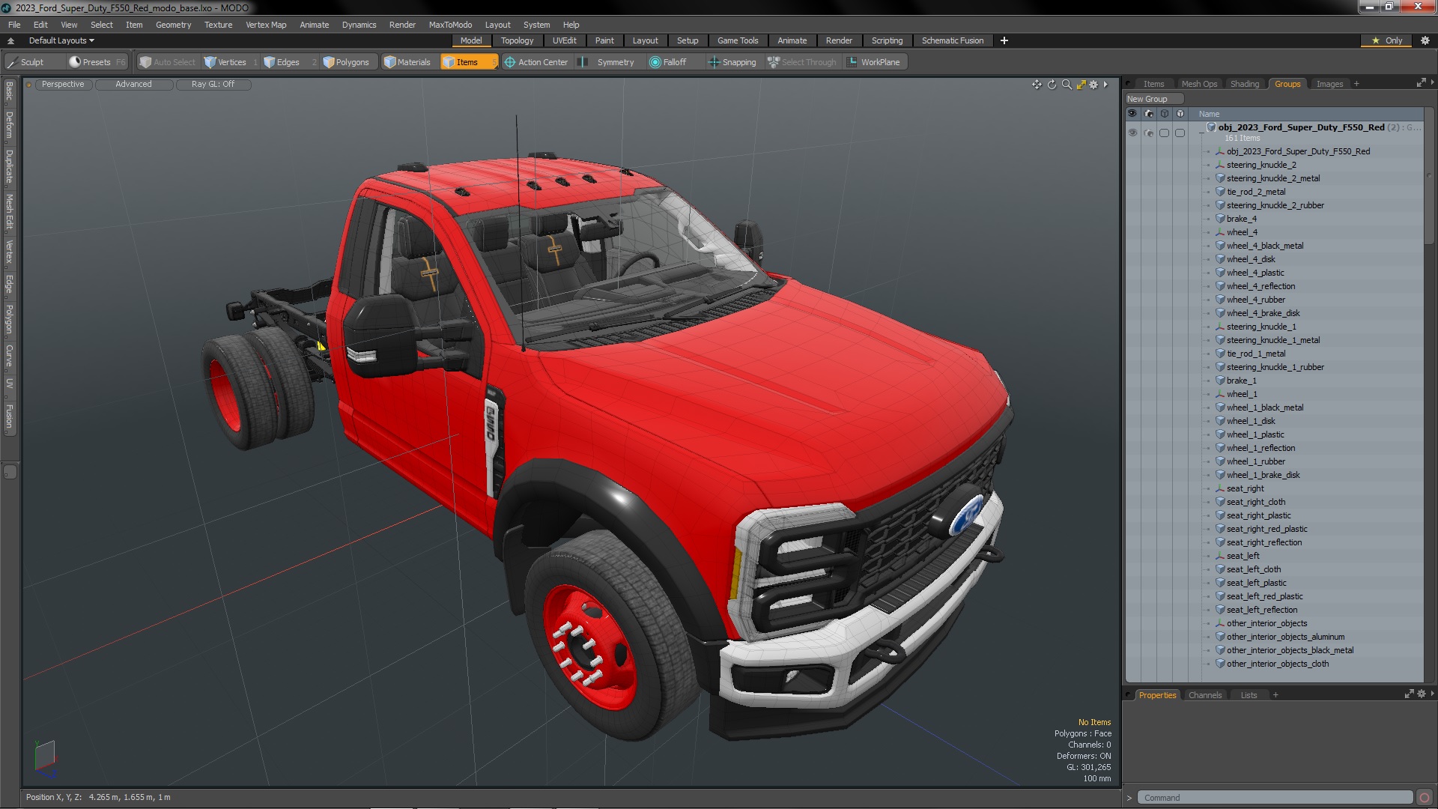Toggle Ray GL: Off option
Viewport: 1438px width, 809px height.
(x=213, y=84)
